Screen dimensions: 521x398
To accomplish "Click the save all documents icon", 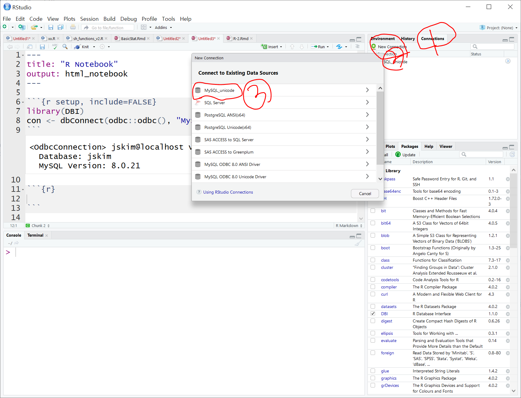I will coord(61,27).
